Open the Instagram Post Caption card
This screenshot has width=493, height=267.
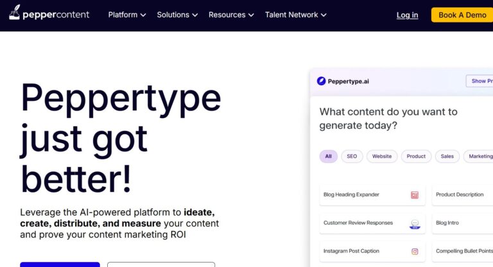372,252
